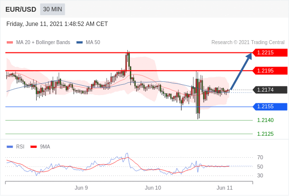
Task: Click the RSI 30 level label
Action: [260, 175]
